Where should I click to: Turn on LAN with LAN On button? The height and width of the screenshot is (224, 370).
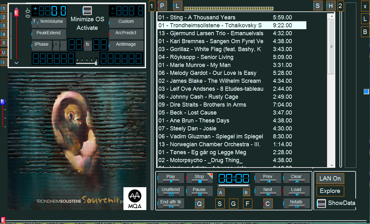click(330, 179)
